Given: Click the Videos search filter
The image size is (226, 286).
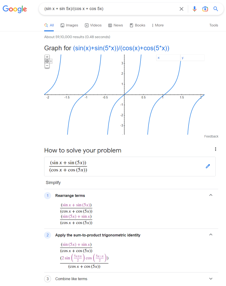Looking at the screenshot, I should (93, 25).
